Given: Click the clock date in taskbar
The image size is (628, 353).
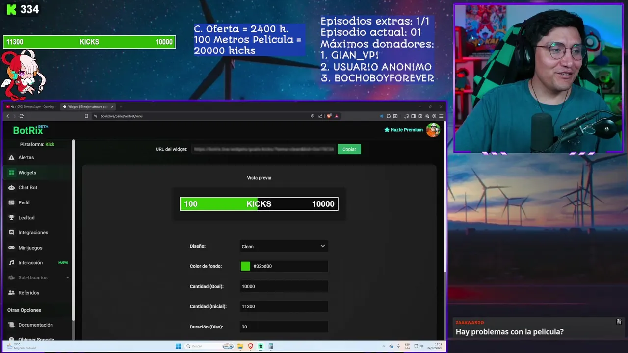Looking at the screenshot, I should 435,346.
